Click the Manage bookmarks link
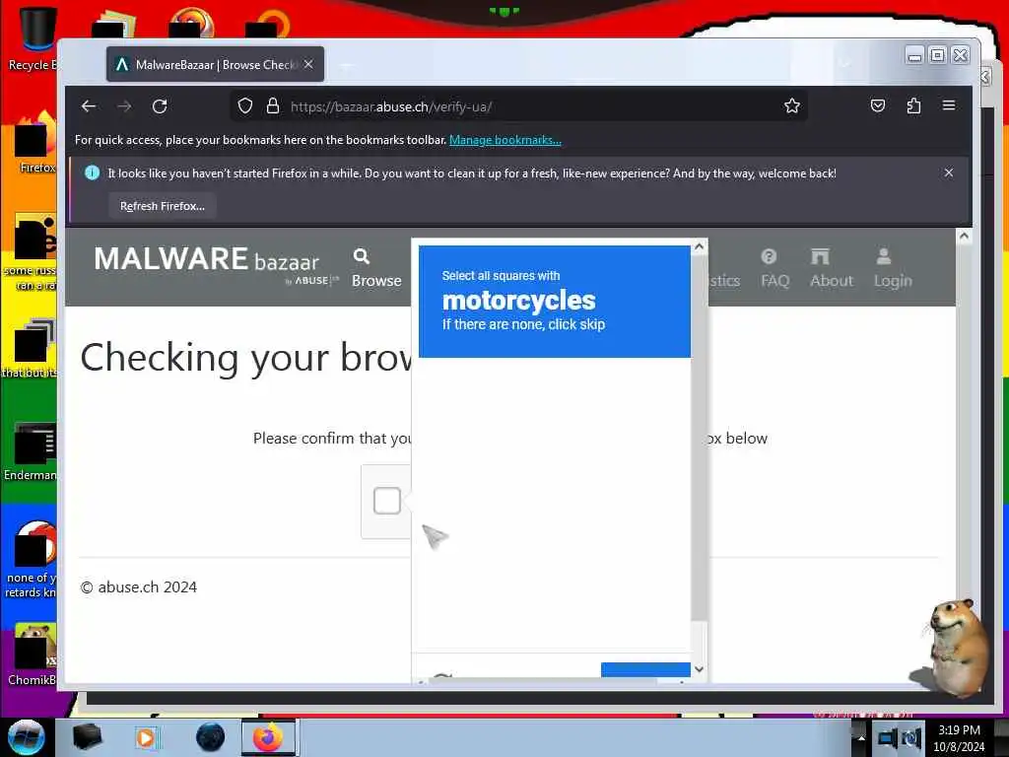Screen dimensions: 1009x757 point(505,140)
